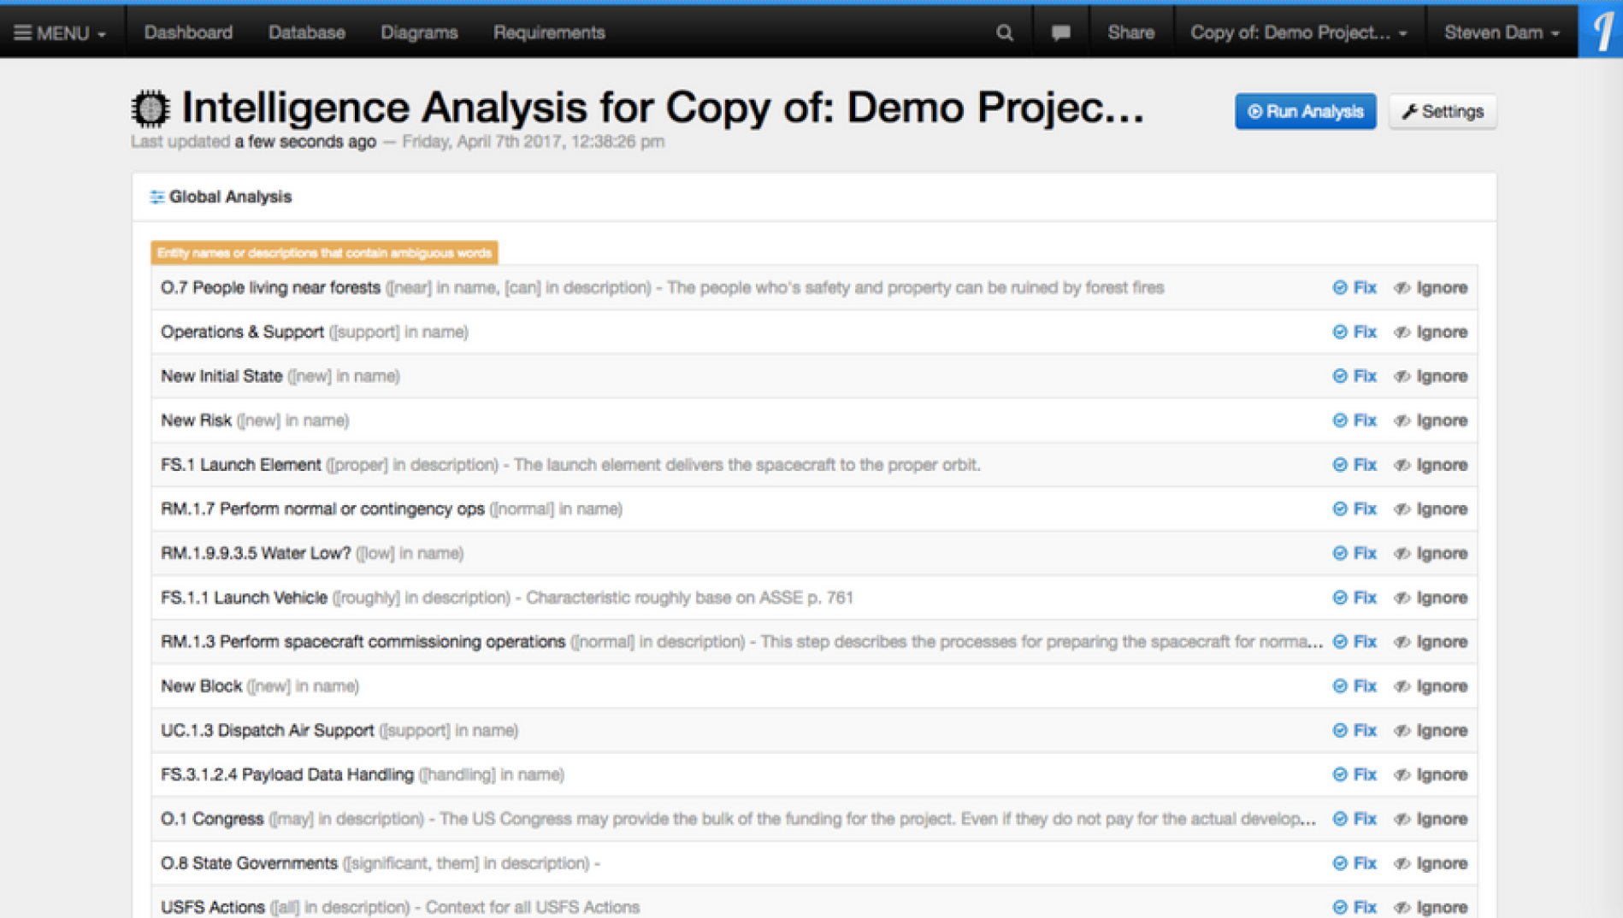This screenshot has height=918, width=1623.
Task: Click Fix for FS.3.1.2.4 Payload Data Handling
Action: 1354,775
